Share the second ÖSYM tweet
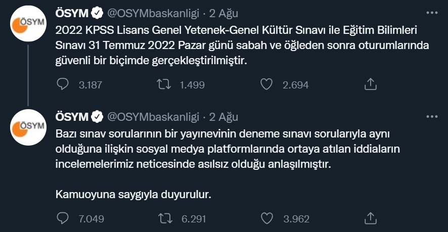Screen dimensions: 448x232 coord(371,218)
